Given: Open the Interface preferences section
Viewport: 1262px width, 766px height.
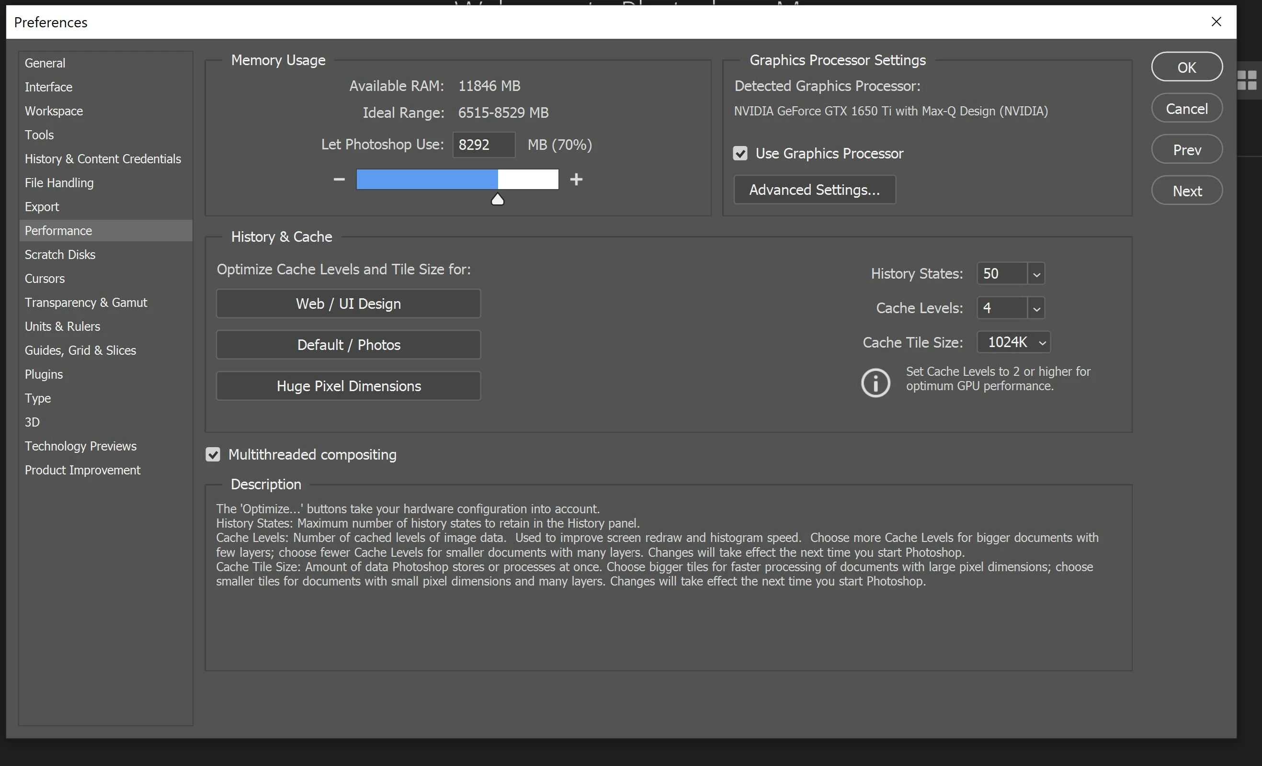Looking at the screenshot, I should [x=49, y=87].
